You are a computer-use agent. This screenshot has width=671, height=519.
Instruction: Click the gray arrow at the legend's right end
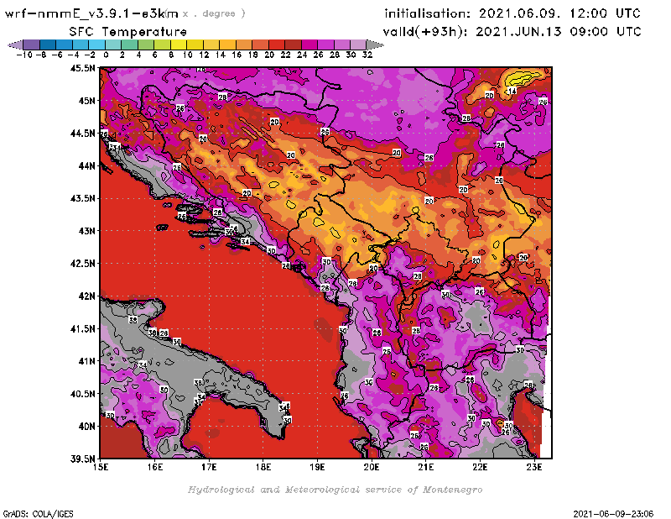(375, 45)
